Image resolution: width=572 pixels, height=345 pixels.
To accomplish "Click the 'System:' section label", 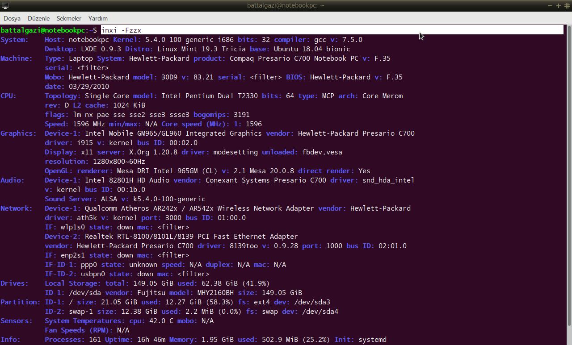I will 14,40.
